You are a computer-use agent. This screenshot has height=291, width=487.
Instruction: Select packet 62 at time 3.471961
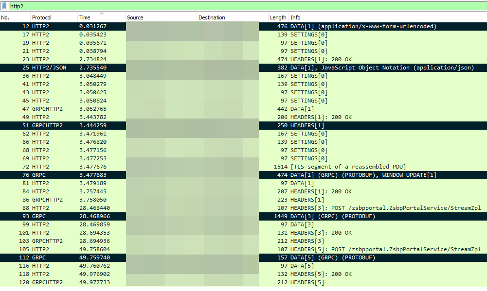click(x=243, y=134)
